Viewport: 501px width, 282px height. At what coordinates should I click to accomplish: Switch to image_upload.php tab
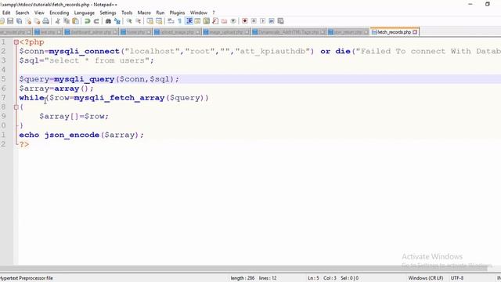[226, 32]
